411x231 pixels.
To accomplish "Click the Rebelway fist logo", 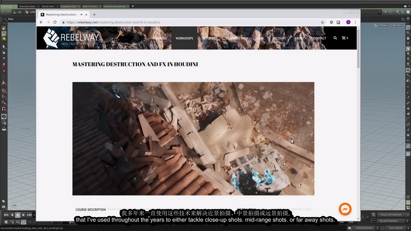I will [51, 39].
